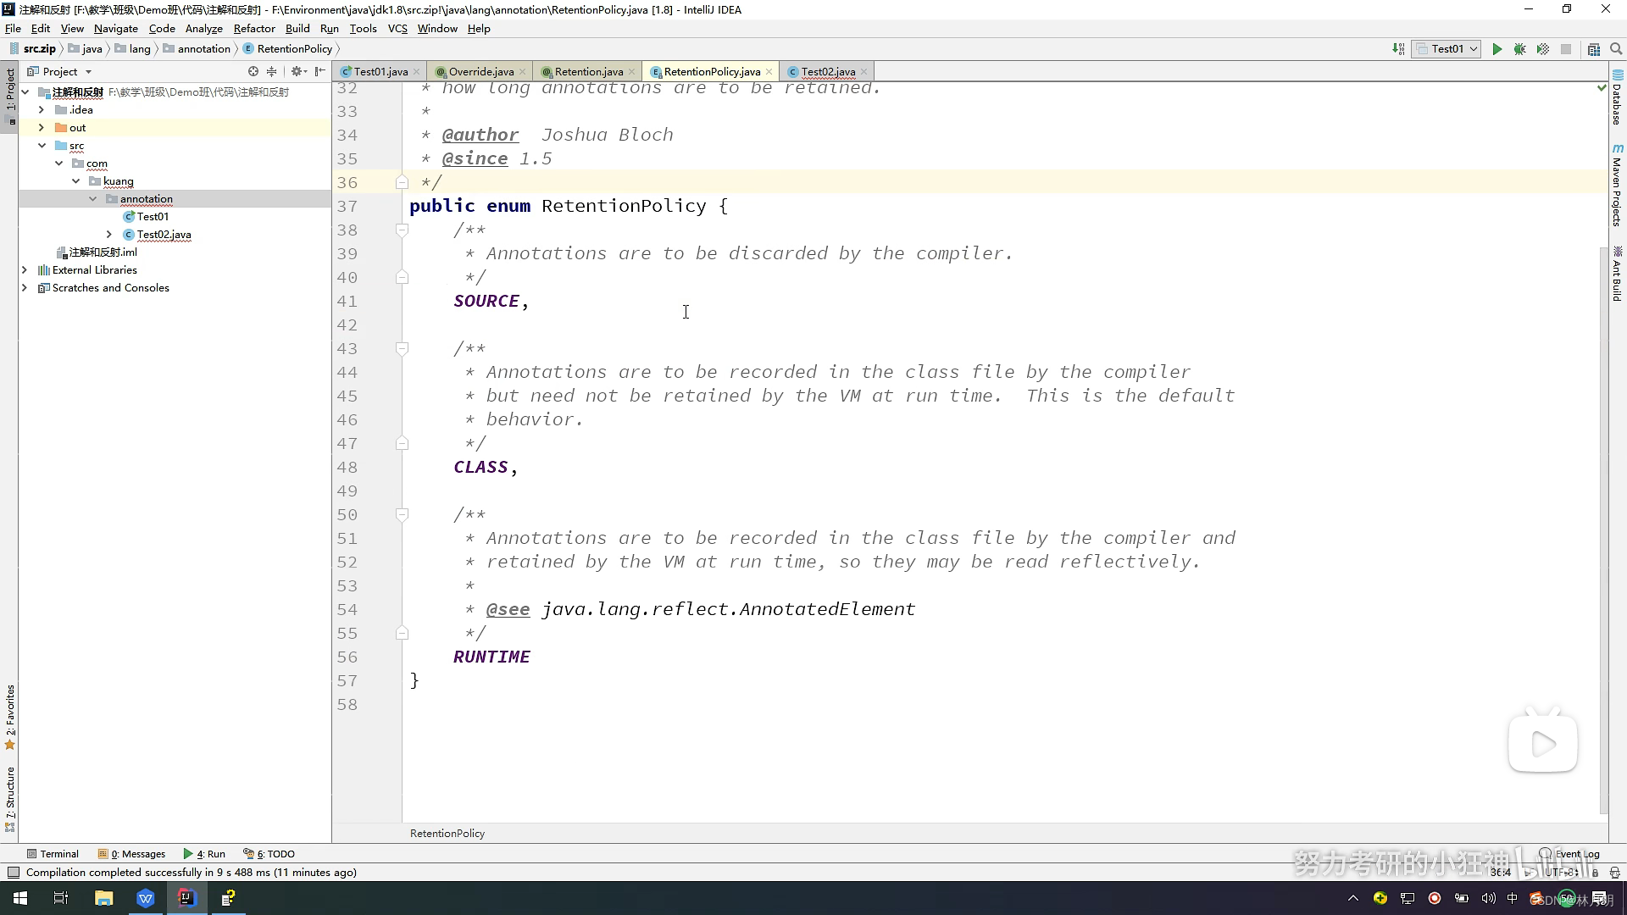Toggle tool window buttons at bottom-left corner
Viewport: 1627px width, 915px height.
(13, 873)
